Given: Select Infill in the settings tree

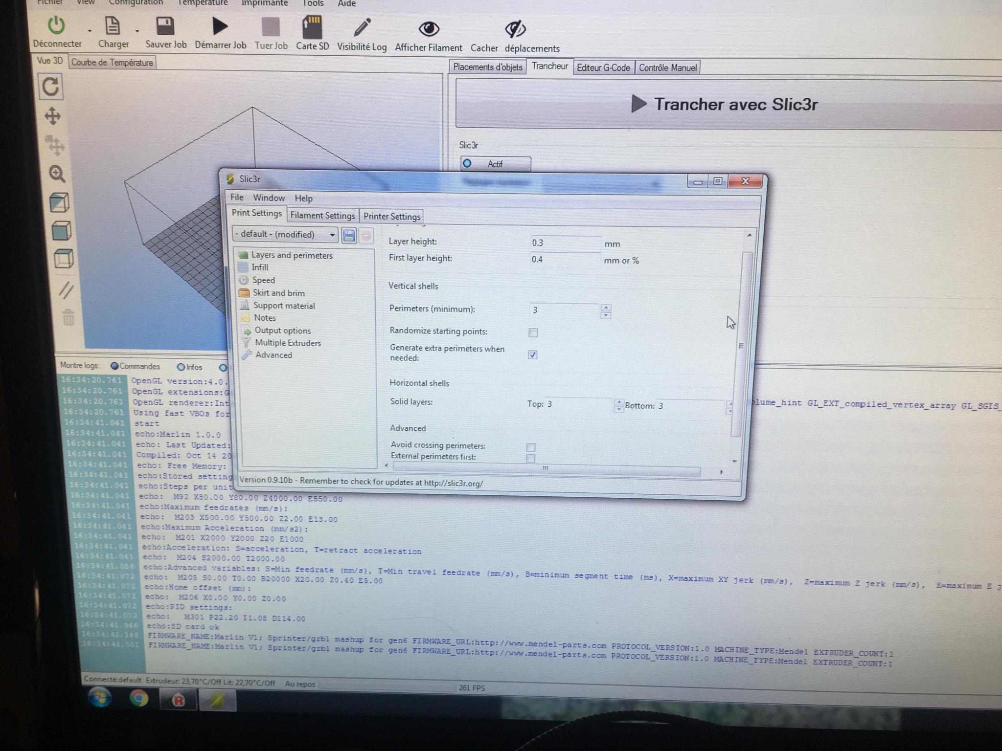Looking at the screenshot, I should (260, 267).
